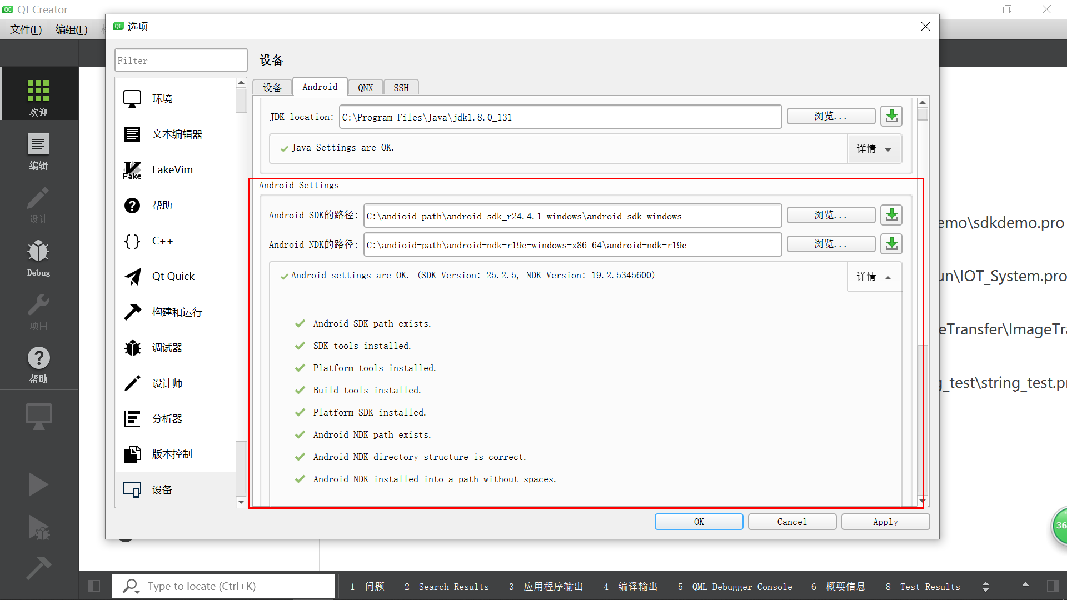Select the 文本编辑器 category
This screenshot has height=600, width=1067.
point(176,134)
